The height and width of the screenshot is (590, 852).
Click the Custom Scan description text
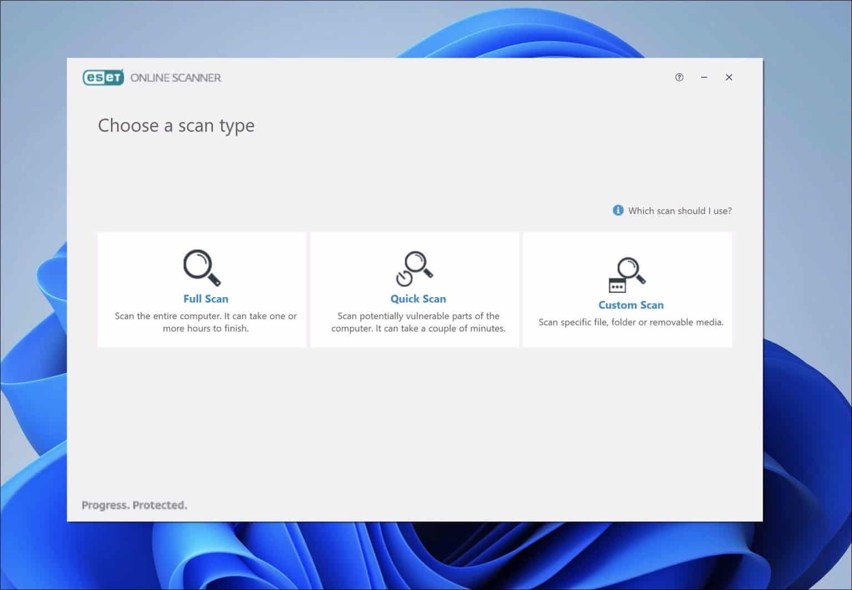pos(631,322)
